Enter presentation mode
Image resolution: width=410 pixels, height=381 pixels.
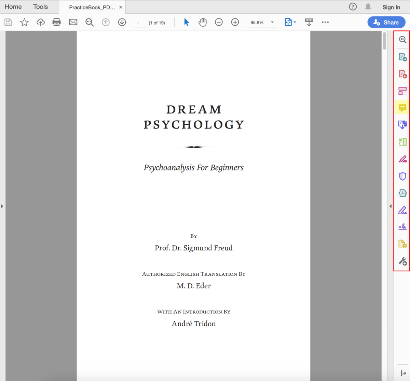[x=309, y=22]
